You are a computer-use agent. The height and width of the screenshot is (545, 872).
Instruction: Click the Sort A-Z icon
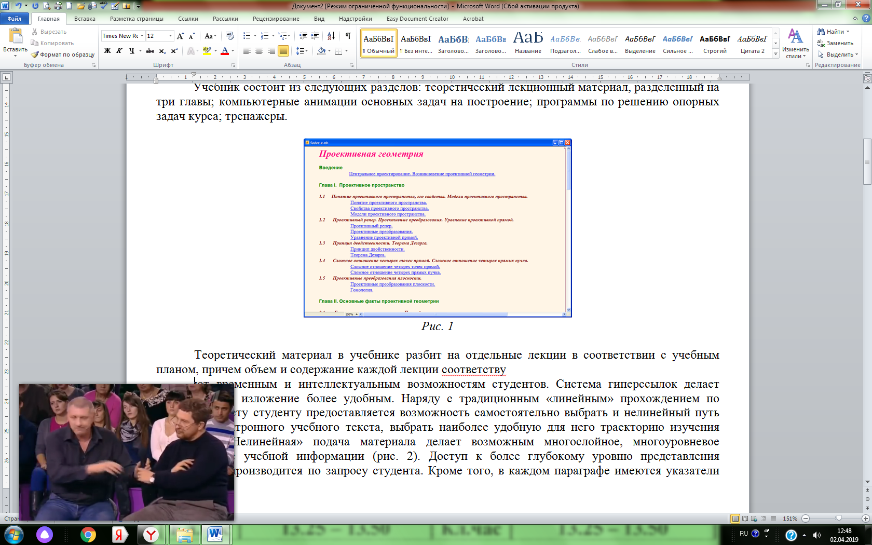click(x=331, y=36)
